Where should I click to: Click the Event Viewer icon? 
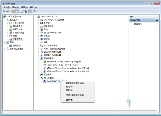11,26
